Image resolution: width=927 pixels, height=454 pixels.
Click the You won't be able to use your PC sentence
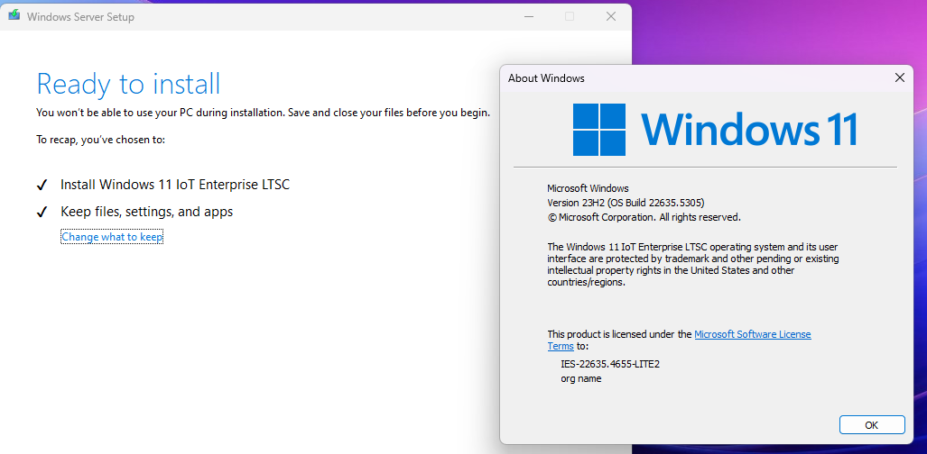coord(263,113)
